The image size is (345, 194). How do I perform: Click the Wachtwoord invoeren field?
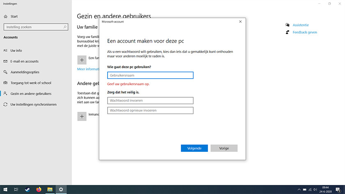pyautogui.click(x=150, y=100)
